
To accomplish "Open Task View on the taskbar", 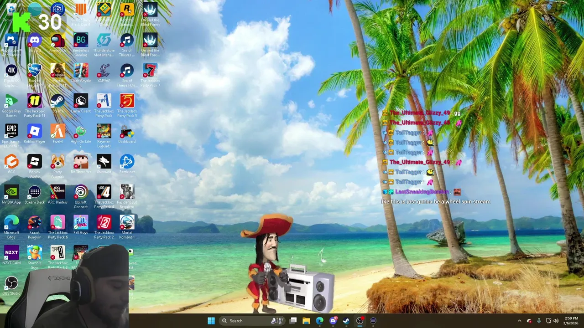I will (293, 321).
